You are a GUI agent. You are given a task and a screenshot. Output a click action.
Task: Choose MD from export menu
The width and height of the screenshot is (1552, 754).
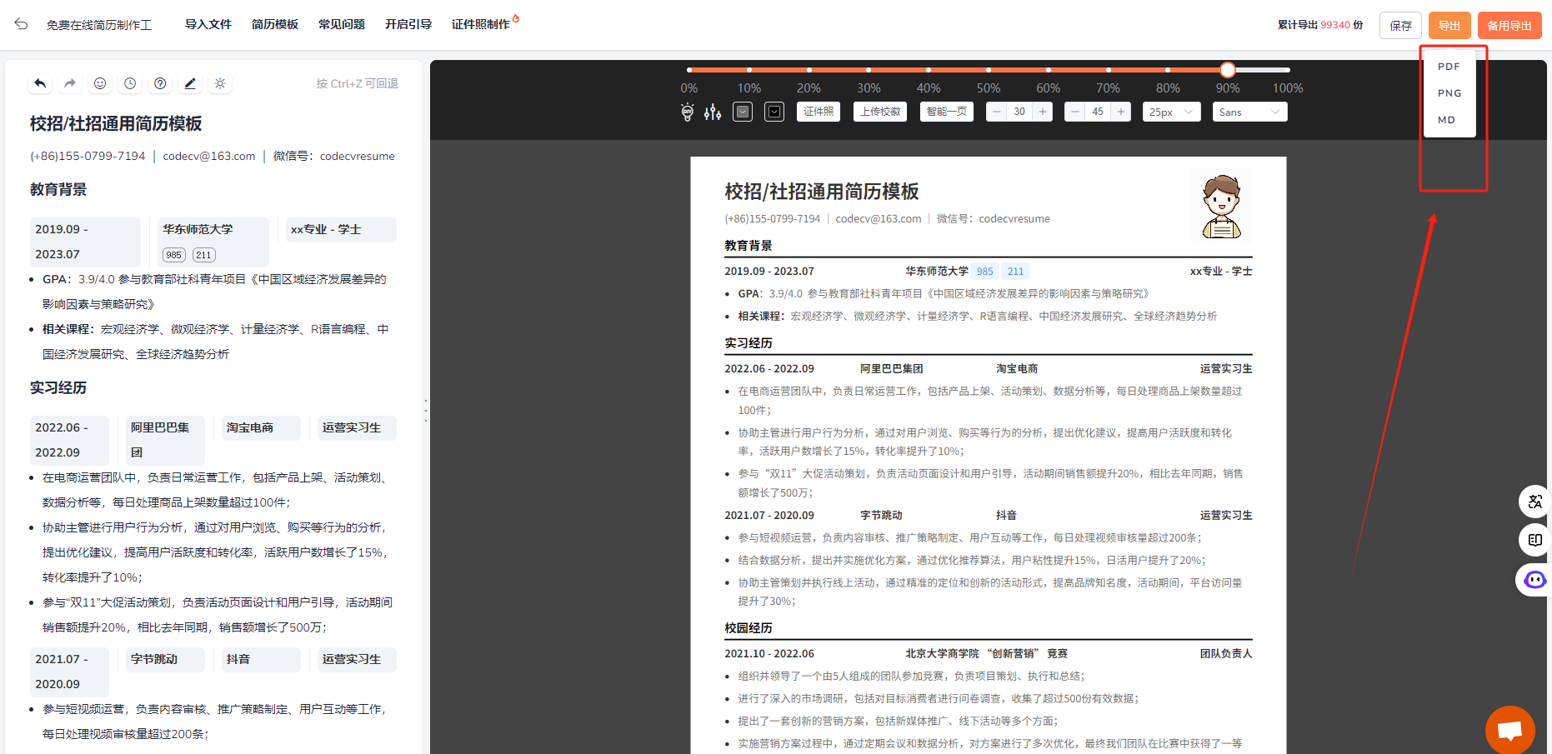(1449, 120)
